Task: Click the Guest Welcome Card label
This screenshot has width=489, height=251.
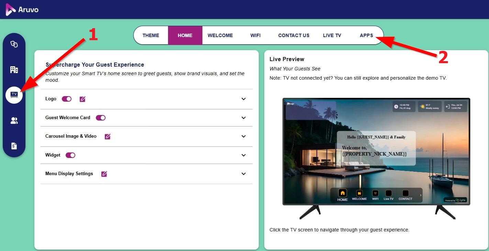Action: (x=68, y=117)
